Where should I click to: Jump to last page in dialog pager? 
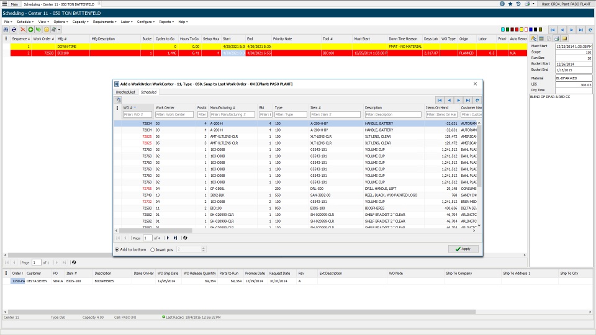click(x=175, y=238)
